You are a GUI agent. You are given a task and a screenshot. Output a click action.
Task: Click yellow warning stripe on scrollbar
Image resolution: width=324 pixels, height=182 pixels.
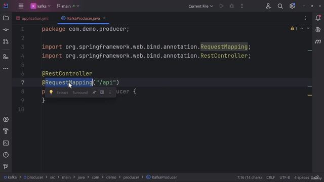(309, 95)
